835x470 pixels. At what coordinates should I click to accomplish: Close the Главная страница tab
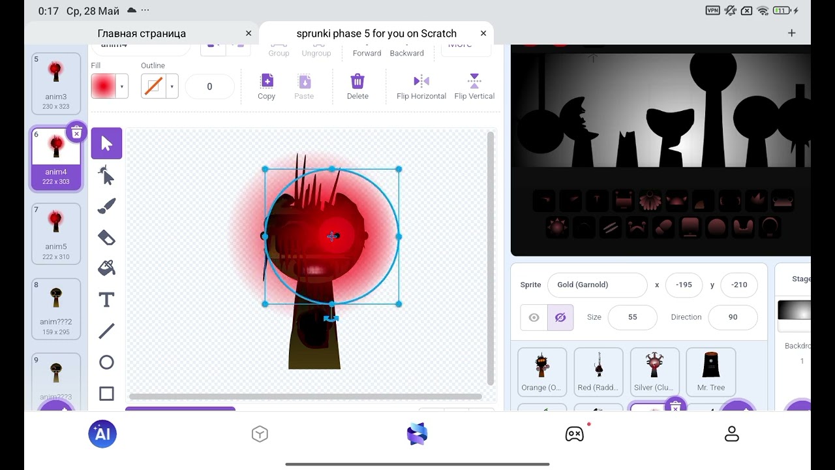(x=249, y=33)
